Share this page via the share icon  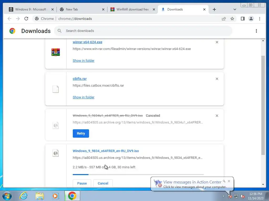click(224, 19)
